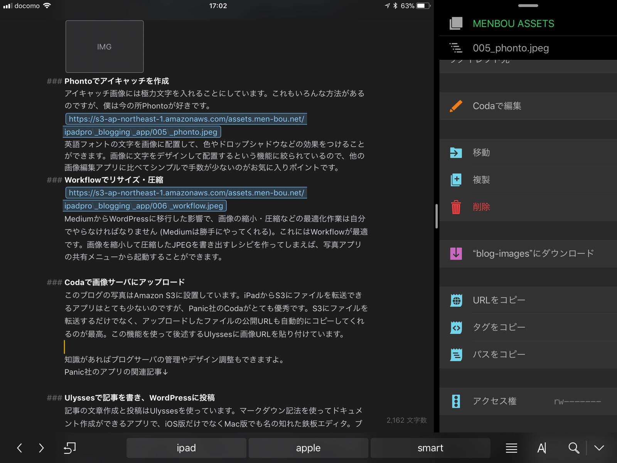
Task: Insert the 'ipad' keyboard suggestion
Action: [x=186, y=448]
